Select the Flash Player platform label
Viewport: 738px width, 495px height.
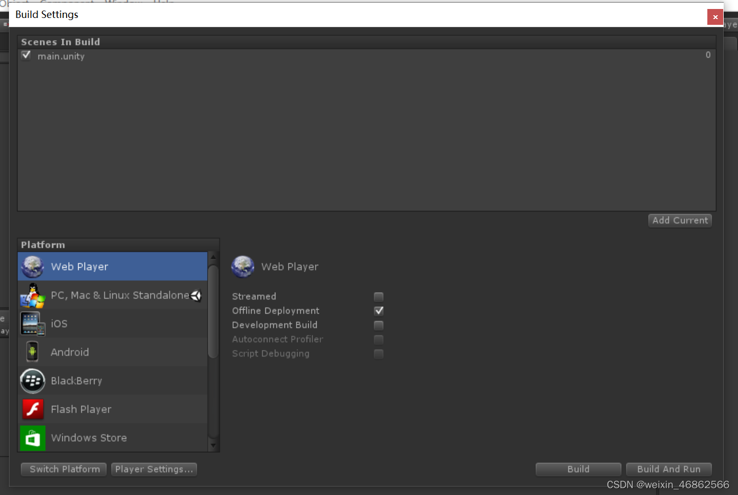pyautogui.click(x=81, y=409)
